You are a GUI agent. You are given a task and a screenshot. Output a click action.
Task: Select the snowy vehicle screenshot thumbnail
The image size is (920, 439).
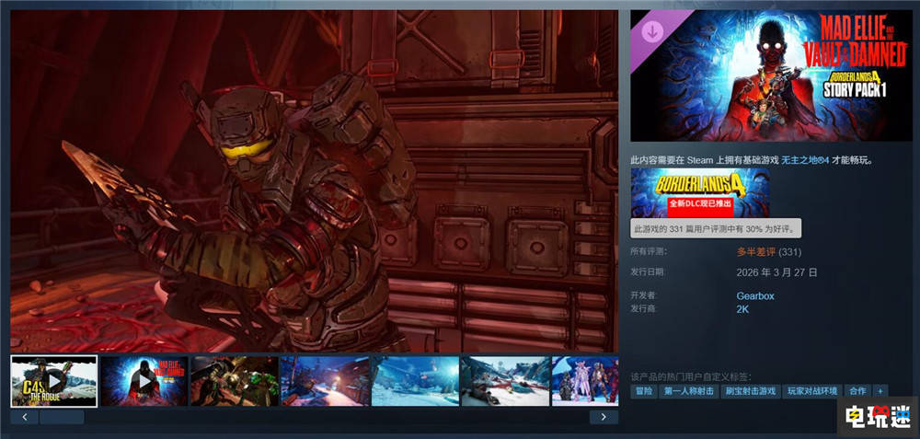click(x=504, y=380)
